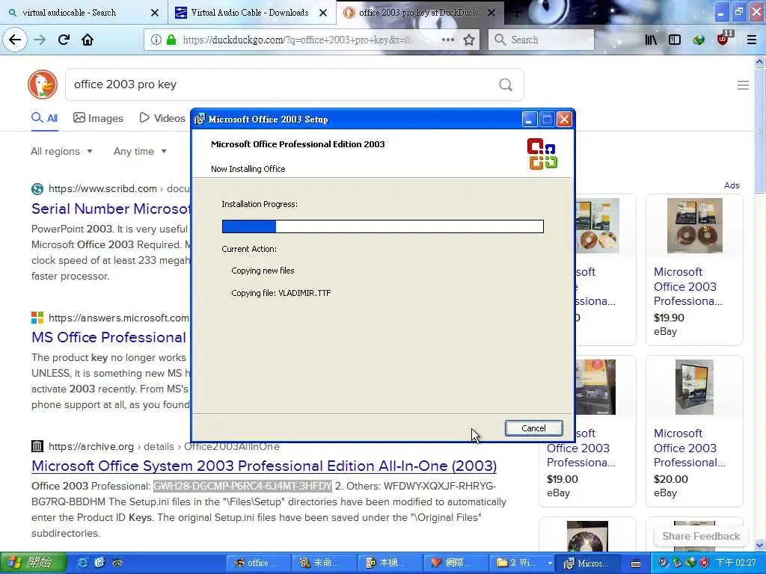
Task: Click the archive.org result URL text
Action: (x=164, y=447)
